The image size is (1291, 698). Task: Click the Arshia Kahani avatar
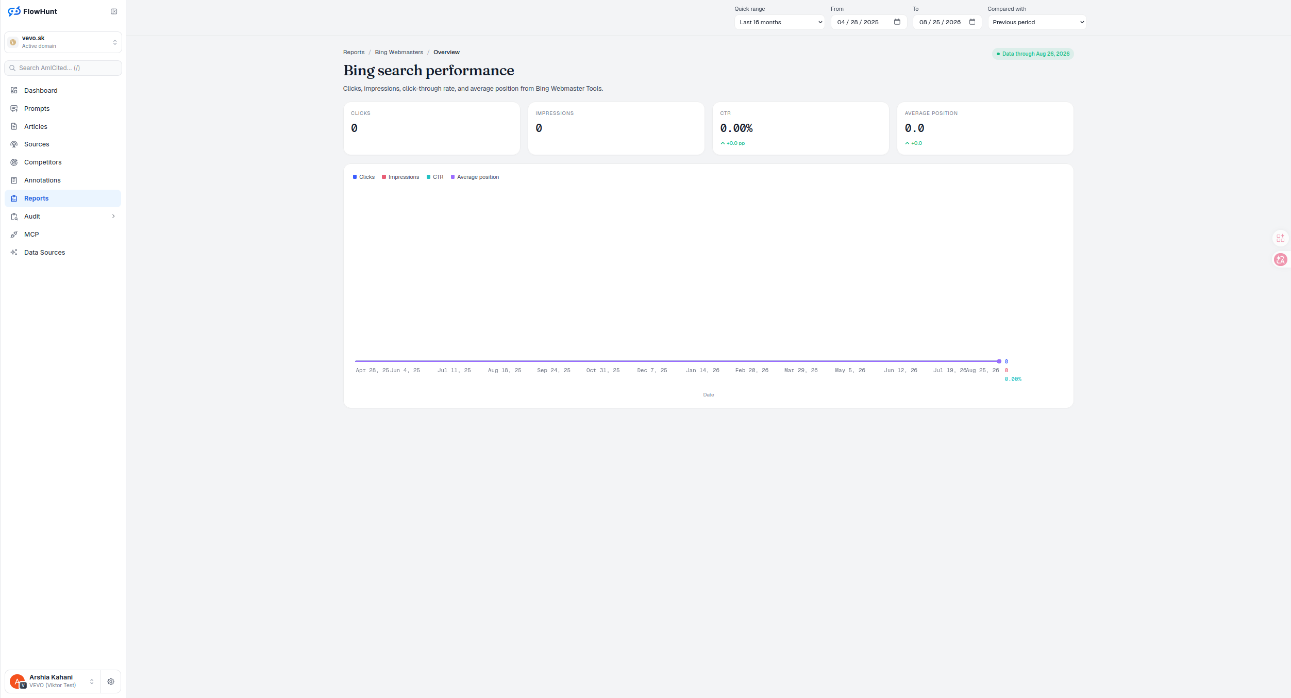click(18, 682)
